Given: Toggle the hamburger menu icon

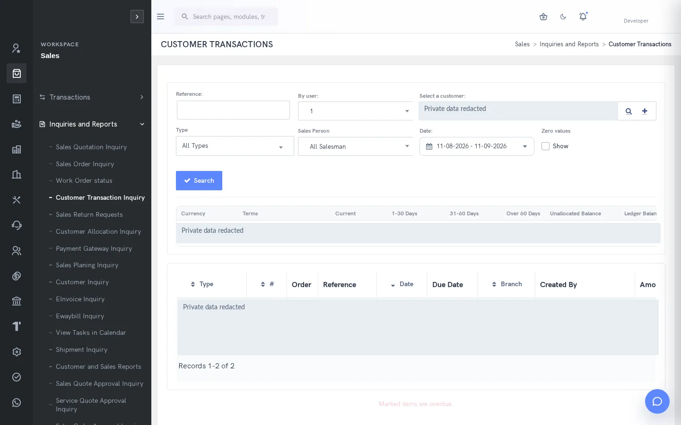Looking at the screenshot, I should [x=160, y=17].
